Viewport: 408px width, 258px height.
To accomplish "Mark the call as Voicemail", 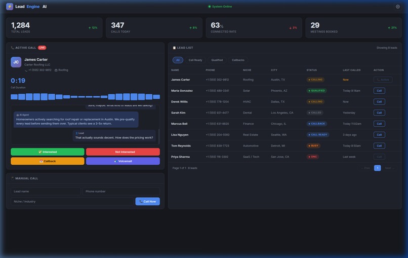I will point(123,161).
